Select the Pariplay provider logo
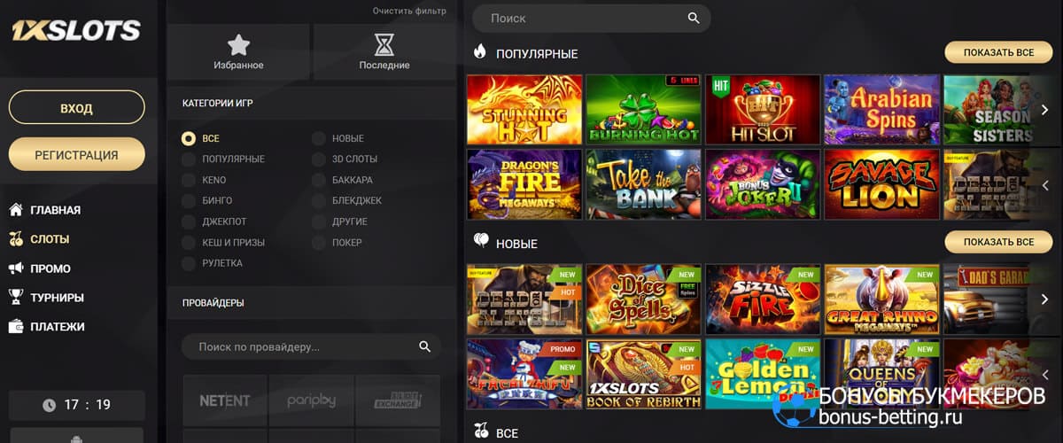This screenshot has height=443, width=1063. pos(311,400)
